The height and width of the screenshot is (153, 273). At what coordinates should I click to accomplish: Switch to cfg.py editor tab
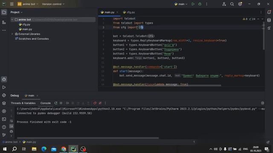click(129, 12)
